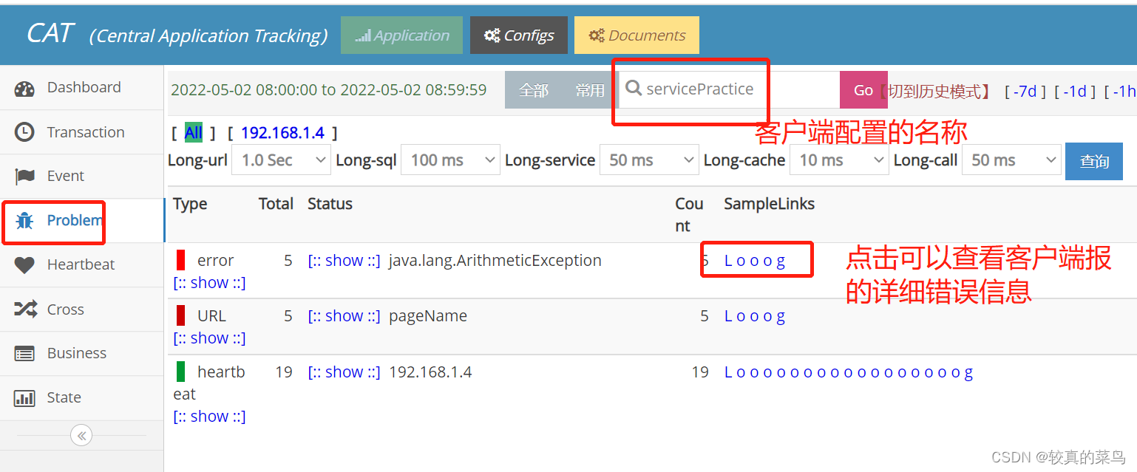Click the signal bars icon on Application button
Image resolution: width=1137 pixels, height=472 pixels.
coord(362,35)
